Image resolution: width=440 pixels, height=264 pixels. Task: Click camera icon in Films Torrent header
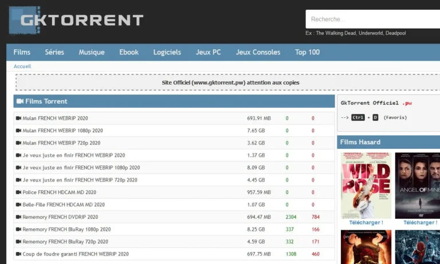pyautogui.click(x=20, y=101)
